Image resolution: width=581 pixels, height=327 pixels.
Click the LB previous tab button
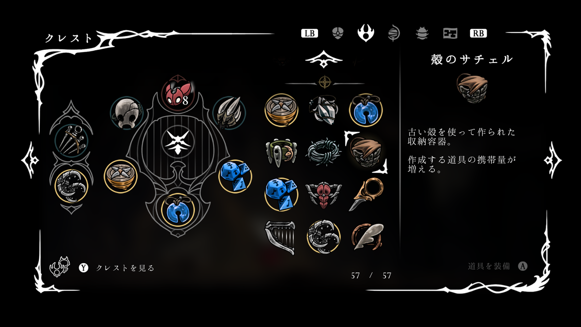click(x=309, y=33)
